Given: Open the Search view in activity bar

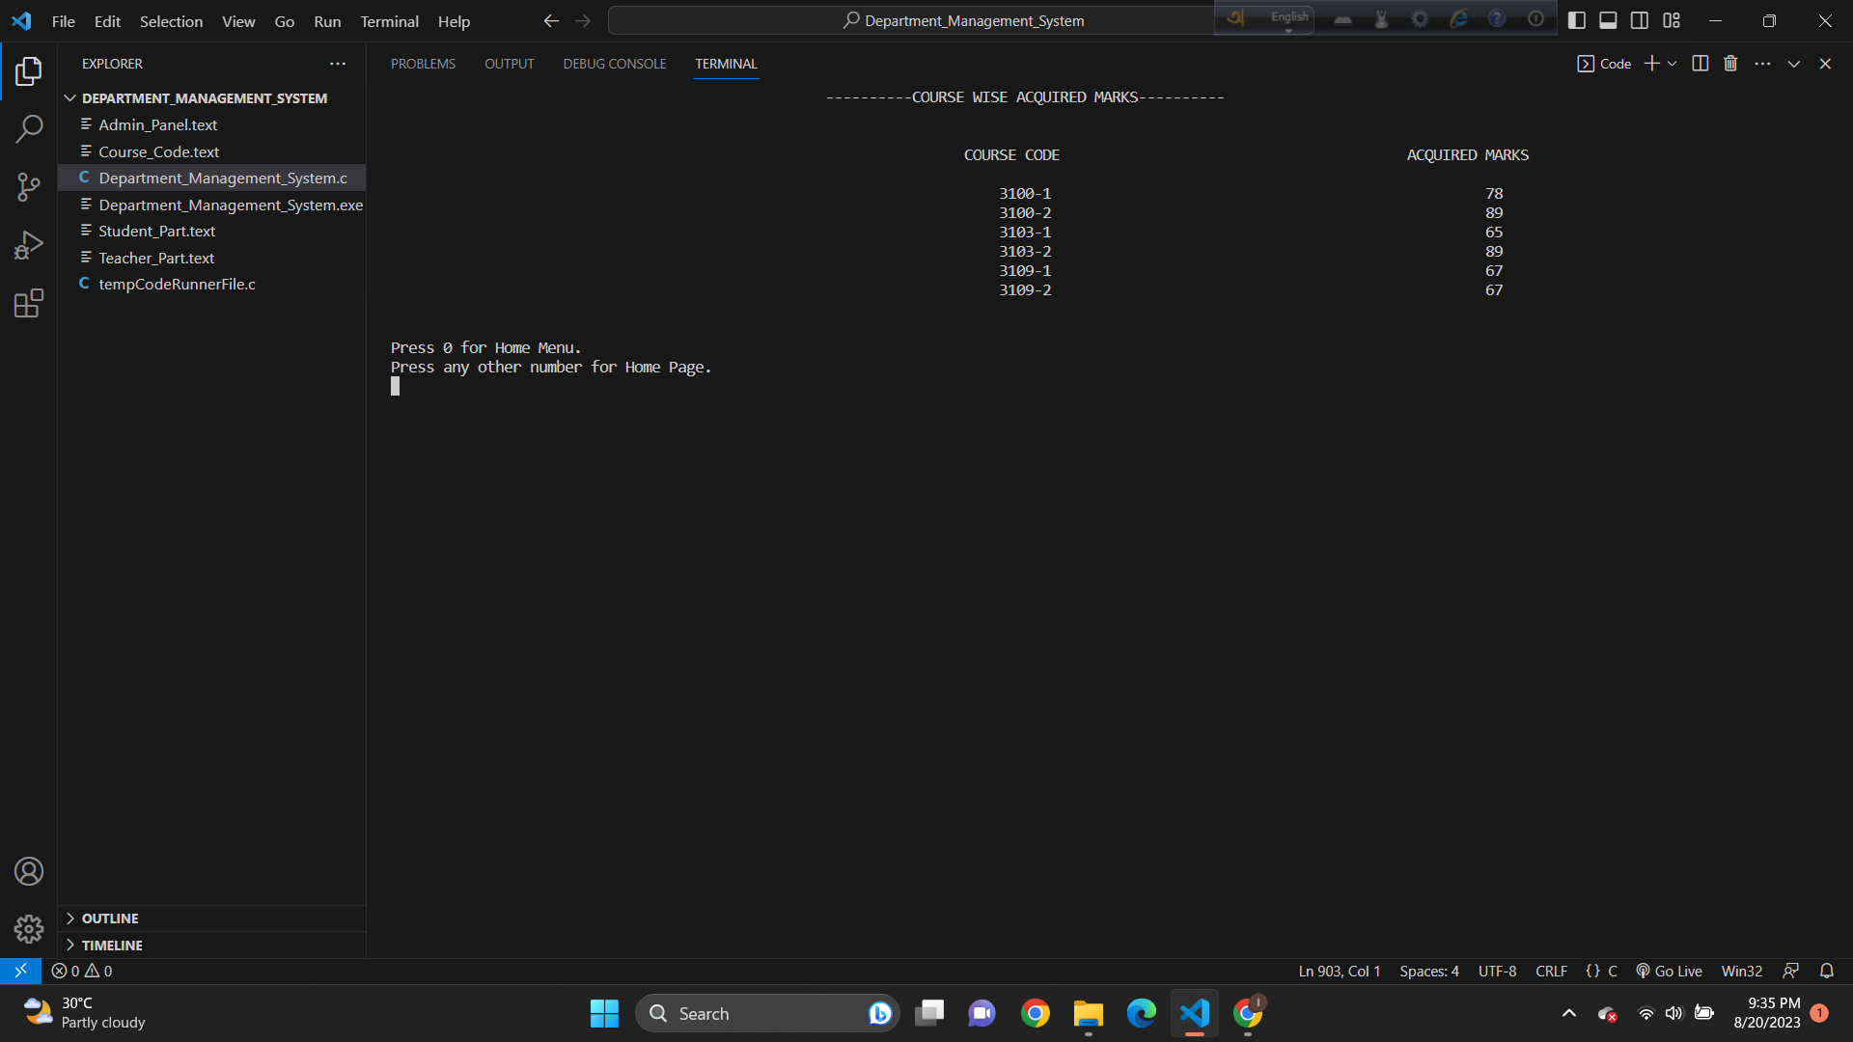Looking at the screenshot, I should click(29, 128).
